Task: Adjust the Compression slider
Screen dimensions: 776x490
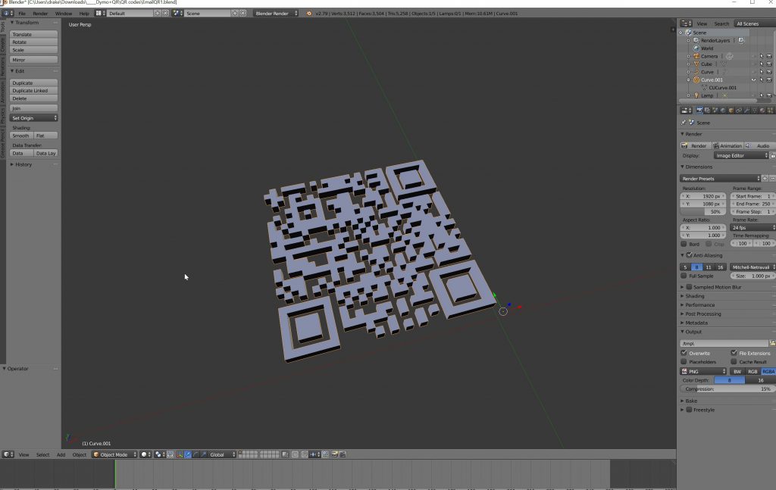Action: [x=727, y=389]
